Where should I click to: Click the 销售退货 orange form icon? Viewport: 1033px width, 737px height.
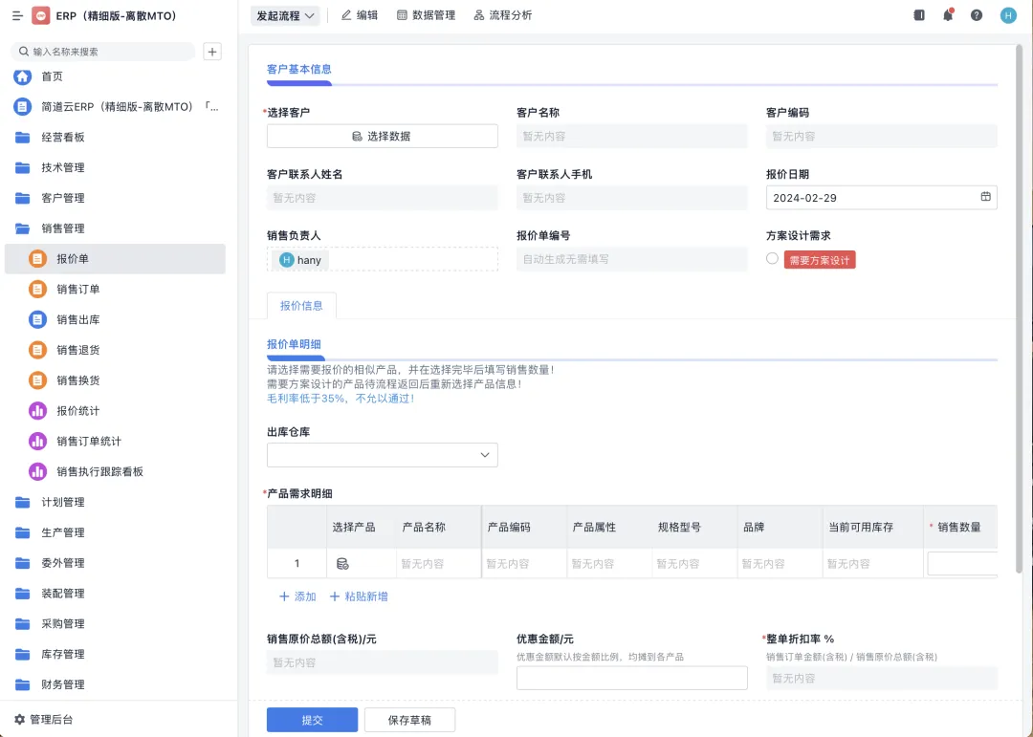point(37,350)
